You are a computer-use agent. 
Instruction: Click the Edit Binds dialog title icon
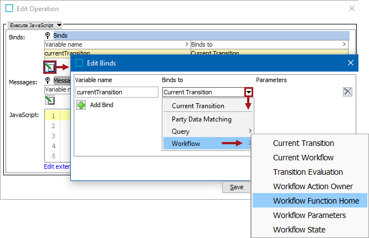79,63
